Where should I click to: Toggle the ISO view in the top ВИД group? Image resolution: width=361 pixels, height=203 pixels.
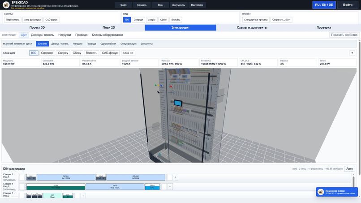pos(127,20)
